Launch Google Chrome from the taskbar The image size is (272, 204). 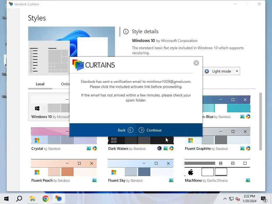(45, 199)
